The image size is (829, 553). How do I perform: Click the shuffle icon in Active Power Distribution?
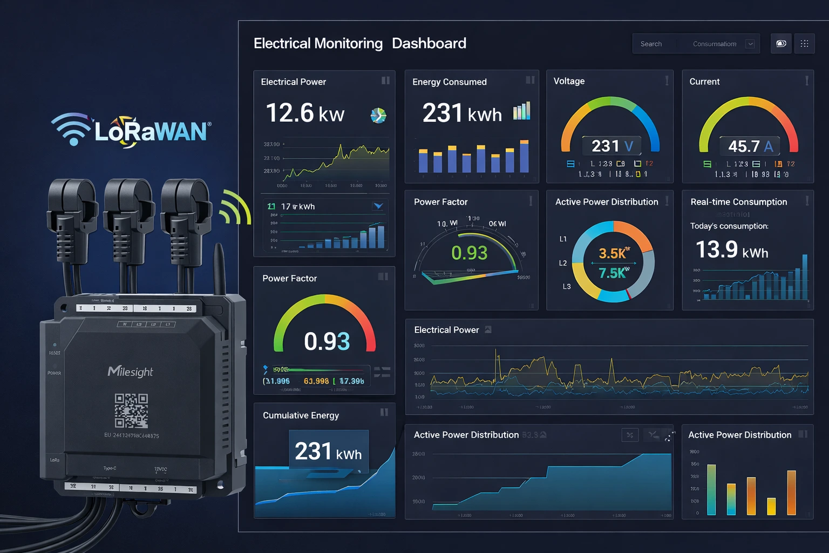click(x=630, y=435)
